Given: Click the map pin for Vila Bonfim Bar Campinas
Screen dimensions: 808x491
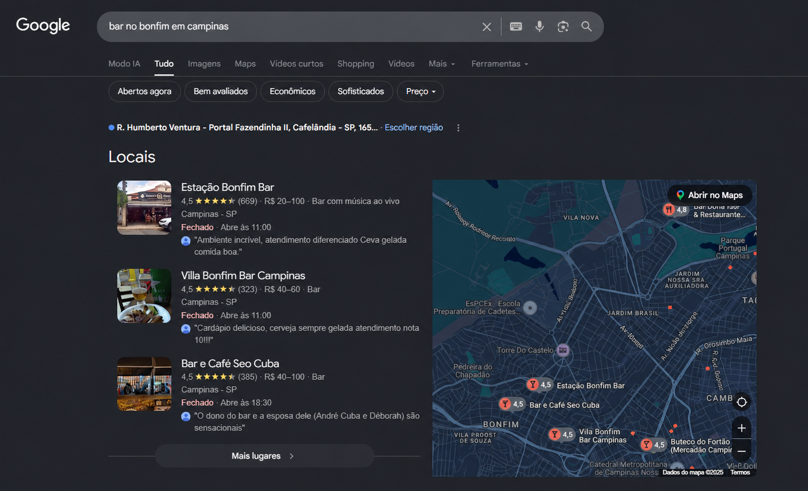Looking at the screenshot, I should coord(554,434).
